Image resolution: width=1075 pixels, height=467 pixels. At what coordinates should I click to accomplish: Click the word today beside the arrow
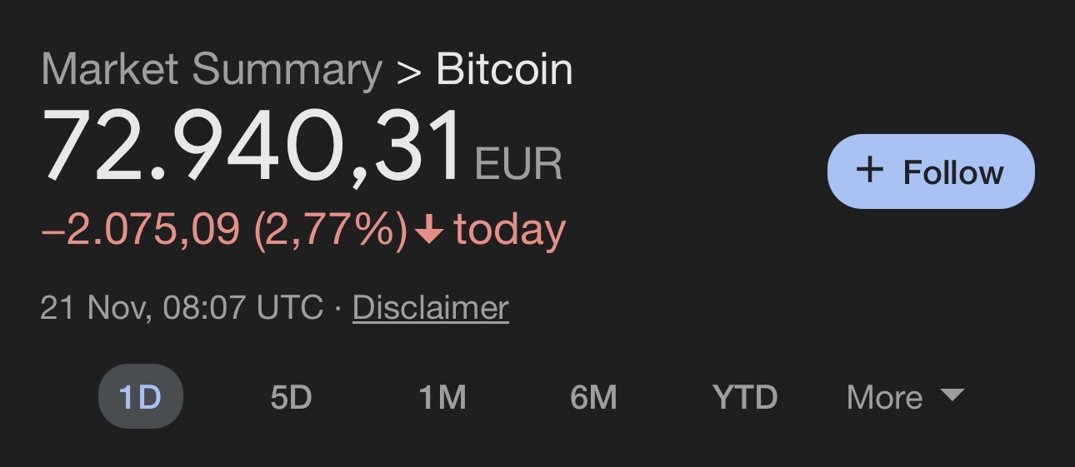point(509,230)
